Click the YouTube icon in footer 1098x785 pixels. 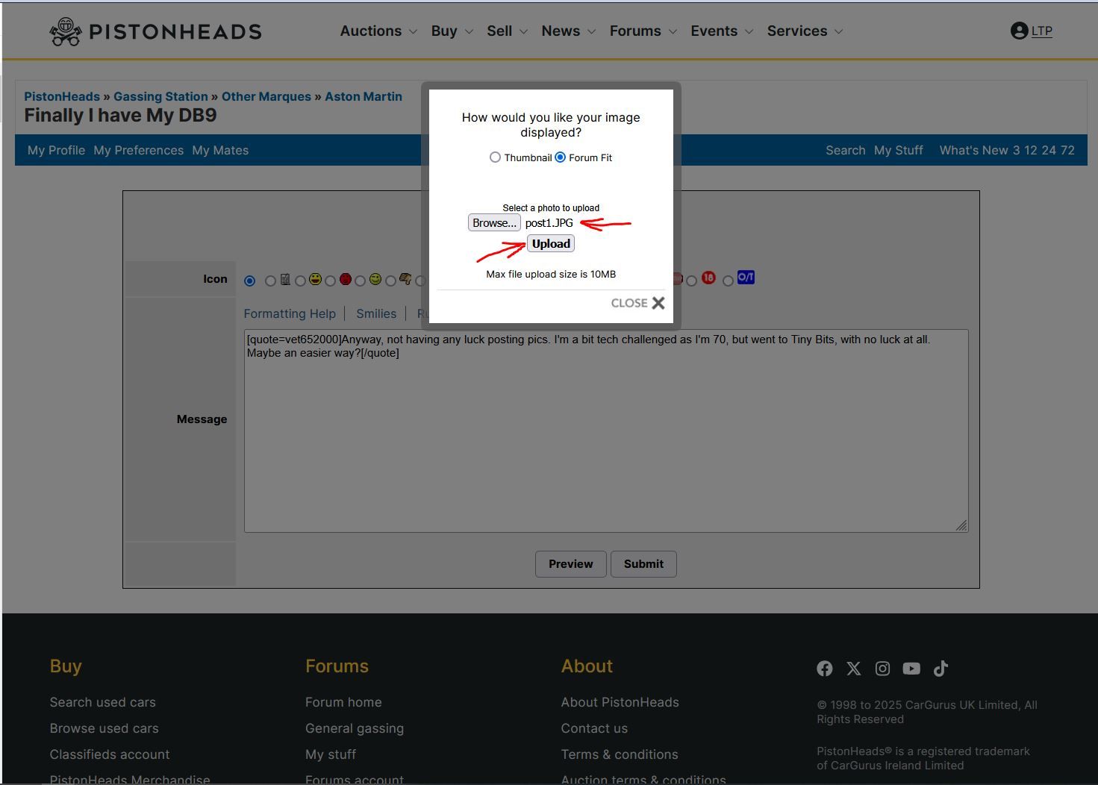pos(911,669)
